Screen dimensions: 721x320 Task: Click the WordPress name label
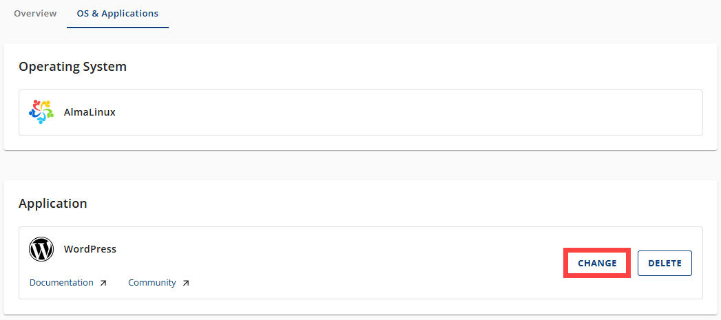click(x=90, y=249)
